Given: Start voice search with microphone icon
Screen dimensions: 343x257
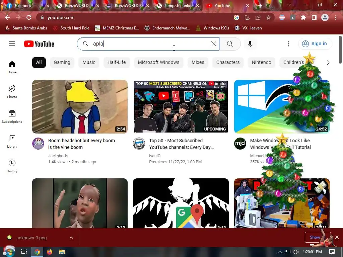Looking at the screenshot, I should (x=250, y=44).
